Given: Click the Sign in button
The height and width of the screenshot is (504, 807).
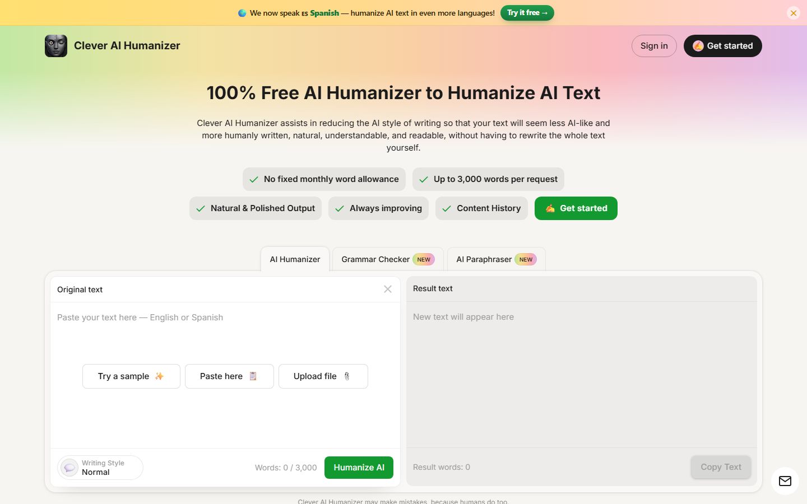Looking at the screenshot, I should (654, 46).
